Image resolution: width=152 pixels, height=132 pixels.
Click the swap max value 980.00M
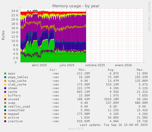click(141, 103)
